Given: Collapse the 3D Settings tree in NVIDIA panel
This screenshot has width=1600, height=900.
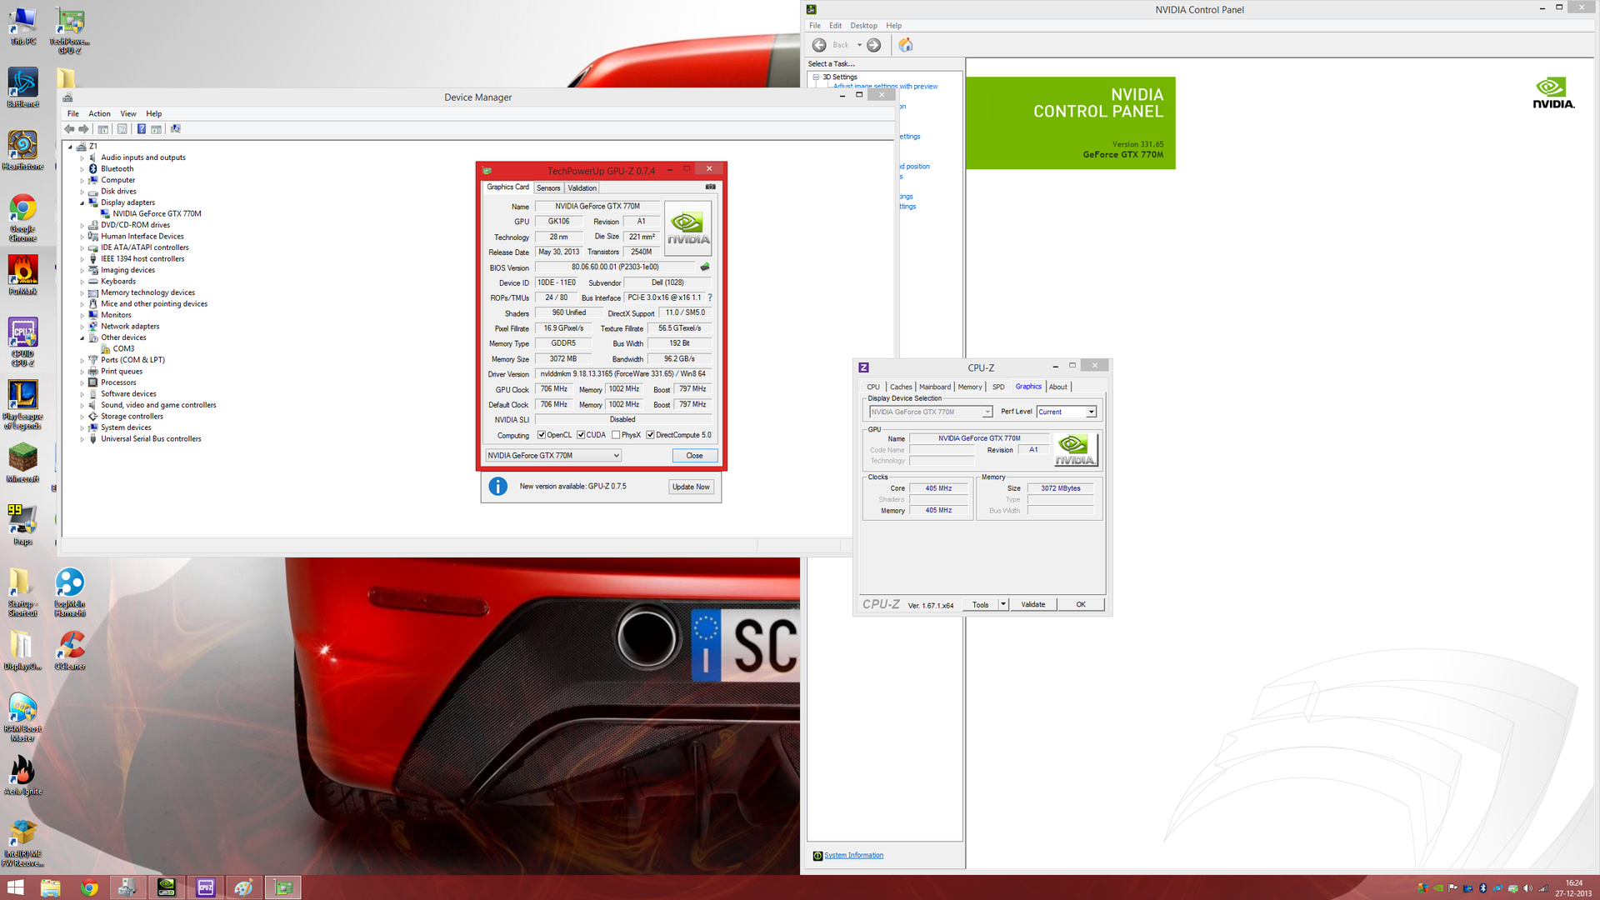Looking at the screenshot, I should (816, 77).
